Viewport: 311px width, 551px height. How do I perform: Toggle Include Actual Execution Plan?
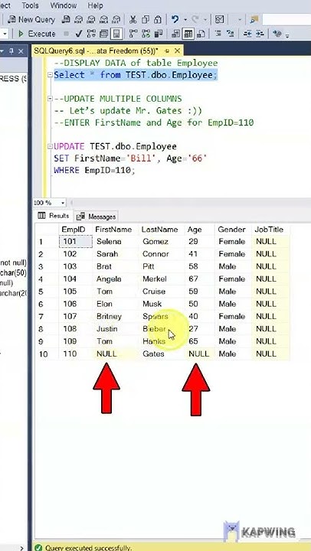[133, 34]
